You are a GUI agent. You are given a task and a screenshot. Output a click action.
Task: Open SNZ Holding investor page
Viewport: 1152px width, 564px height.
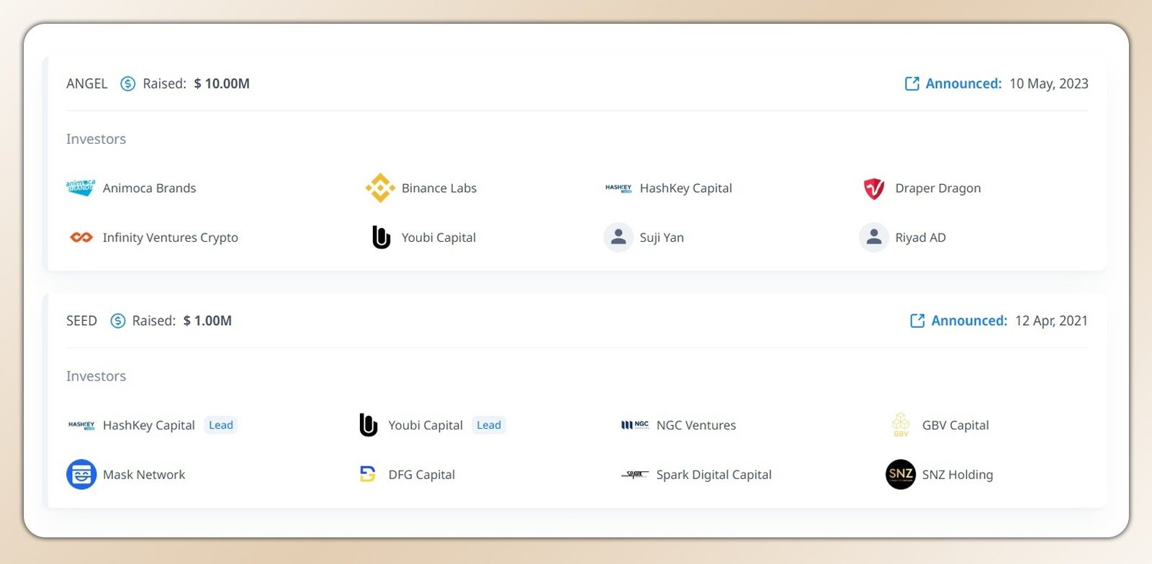958,476
